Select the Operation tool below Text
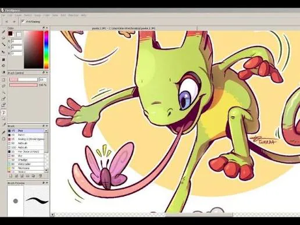Viewport: 300px width, 225px height. [x=3, y=119]
